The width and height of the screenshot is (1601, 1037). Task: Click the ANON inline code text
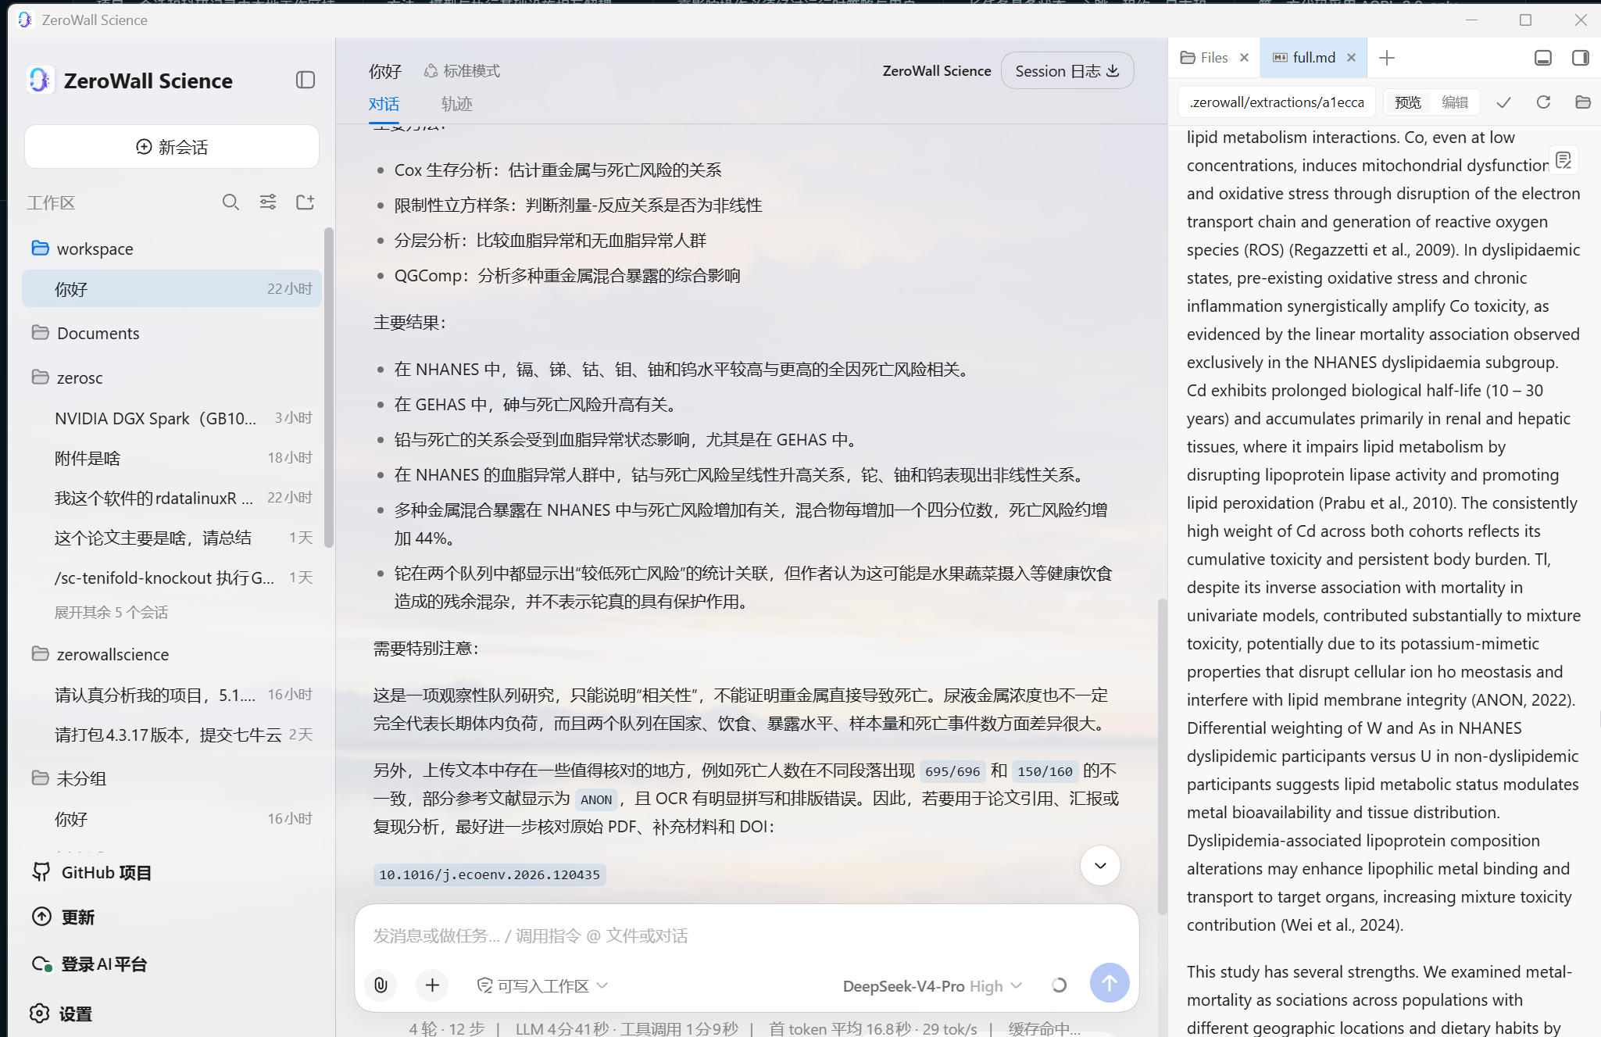pyautogui.click(x=596, y=799)
